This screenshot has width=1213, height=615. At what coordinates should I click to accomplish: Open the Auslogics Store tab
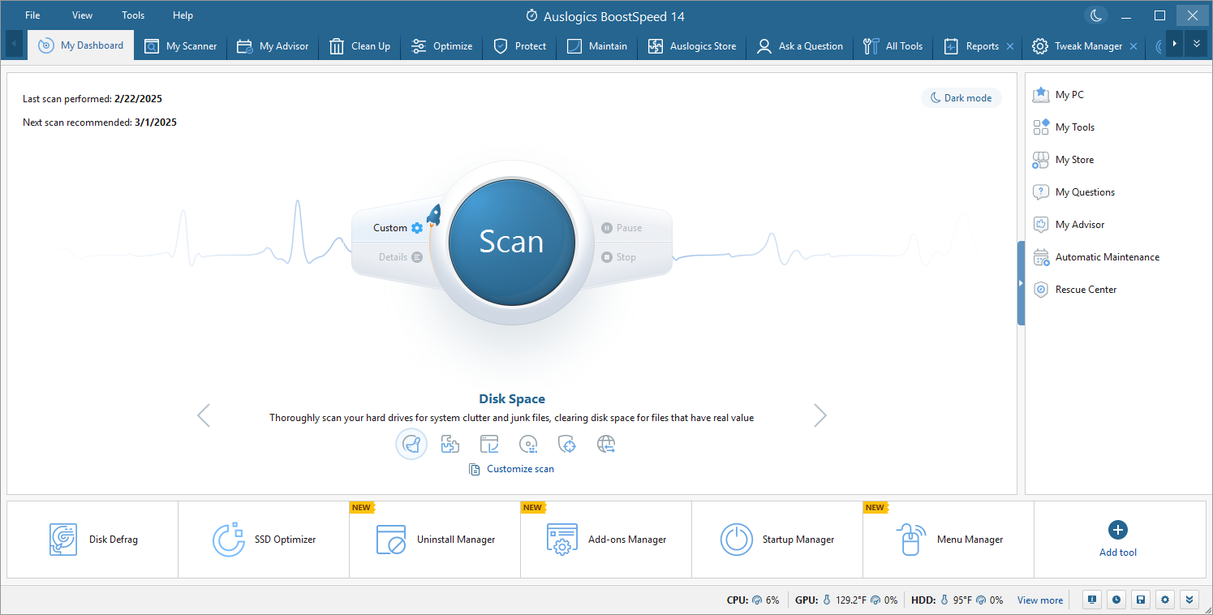[693, 46]
